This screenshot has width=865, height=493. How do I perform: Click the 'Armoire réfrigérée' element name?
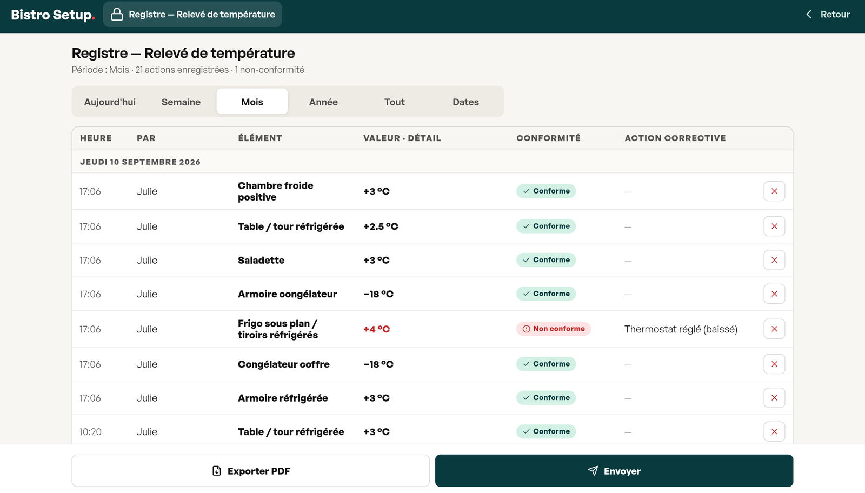pyautogui.click(x=283, y=398)
